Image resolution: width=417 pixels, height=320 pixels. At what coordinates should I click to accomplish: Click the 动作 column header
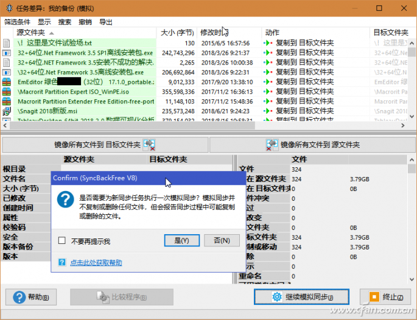pos(316,33)
